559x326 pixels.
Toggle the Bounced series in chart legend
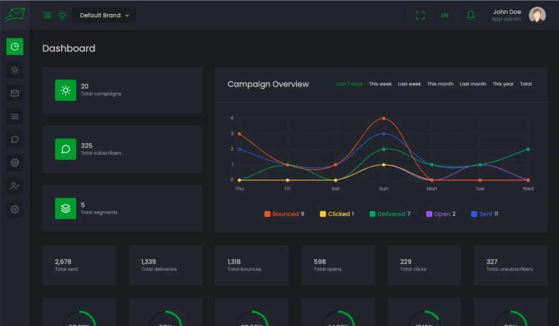point(284,214)
